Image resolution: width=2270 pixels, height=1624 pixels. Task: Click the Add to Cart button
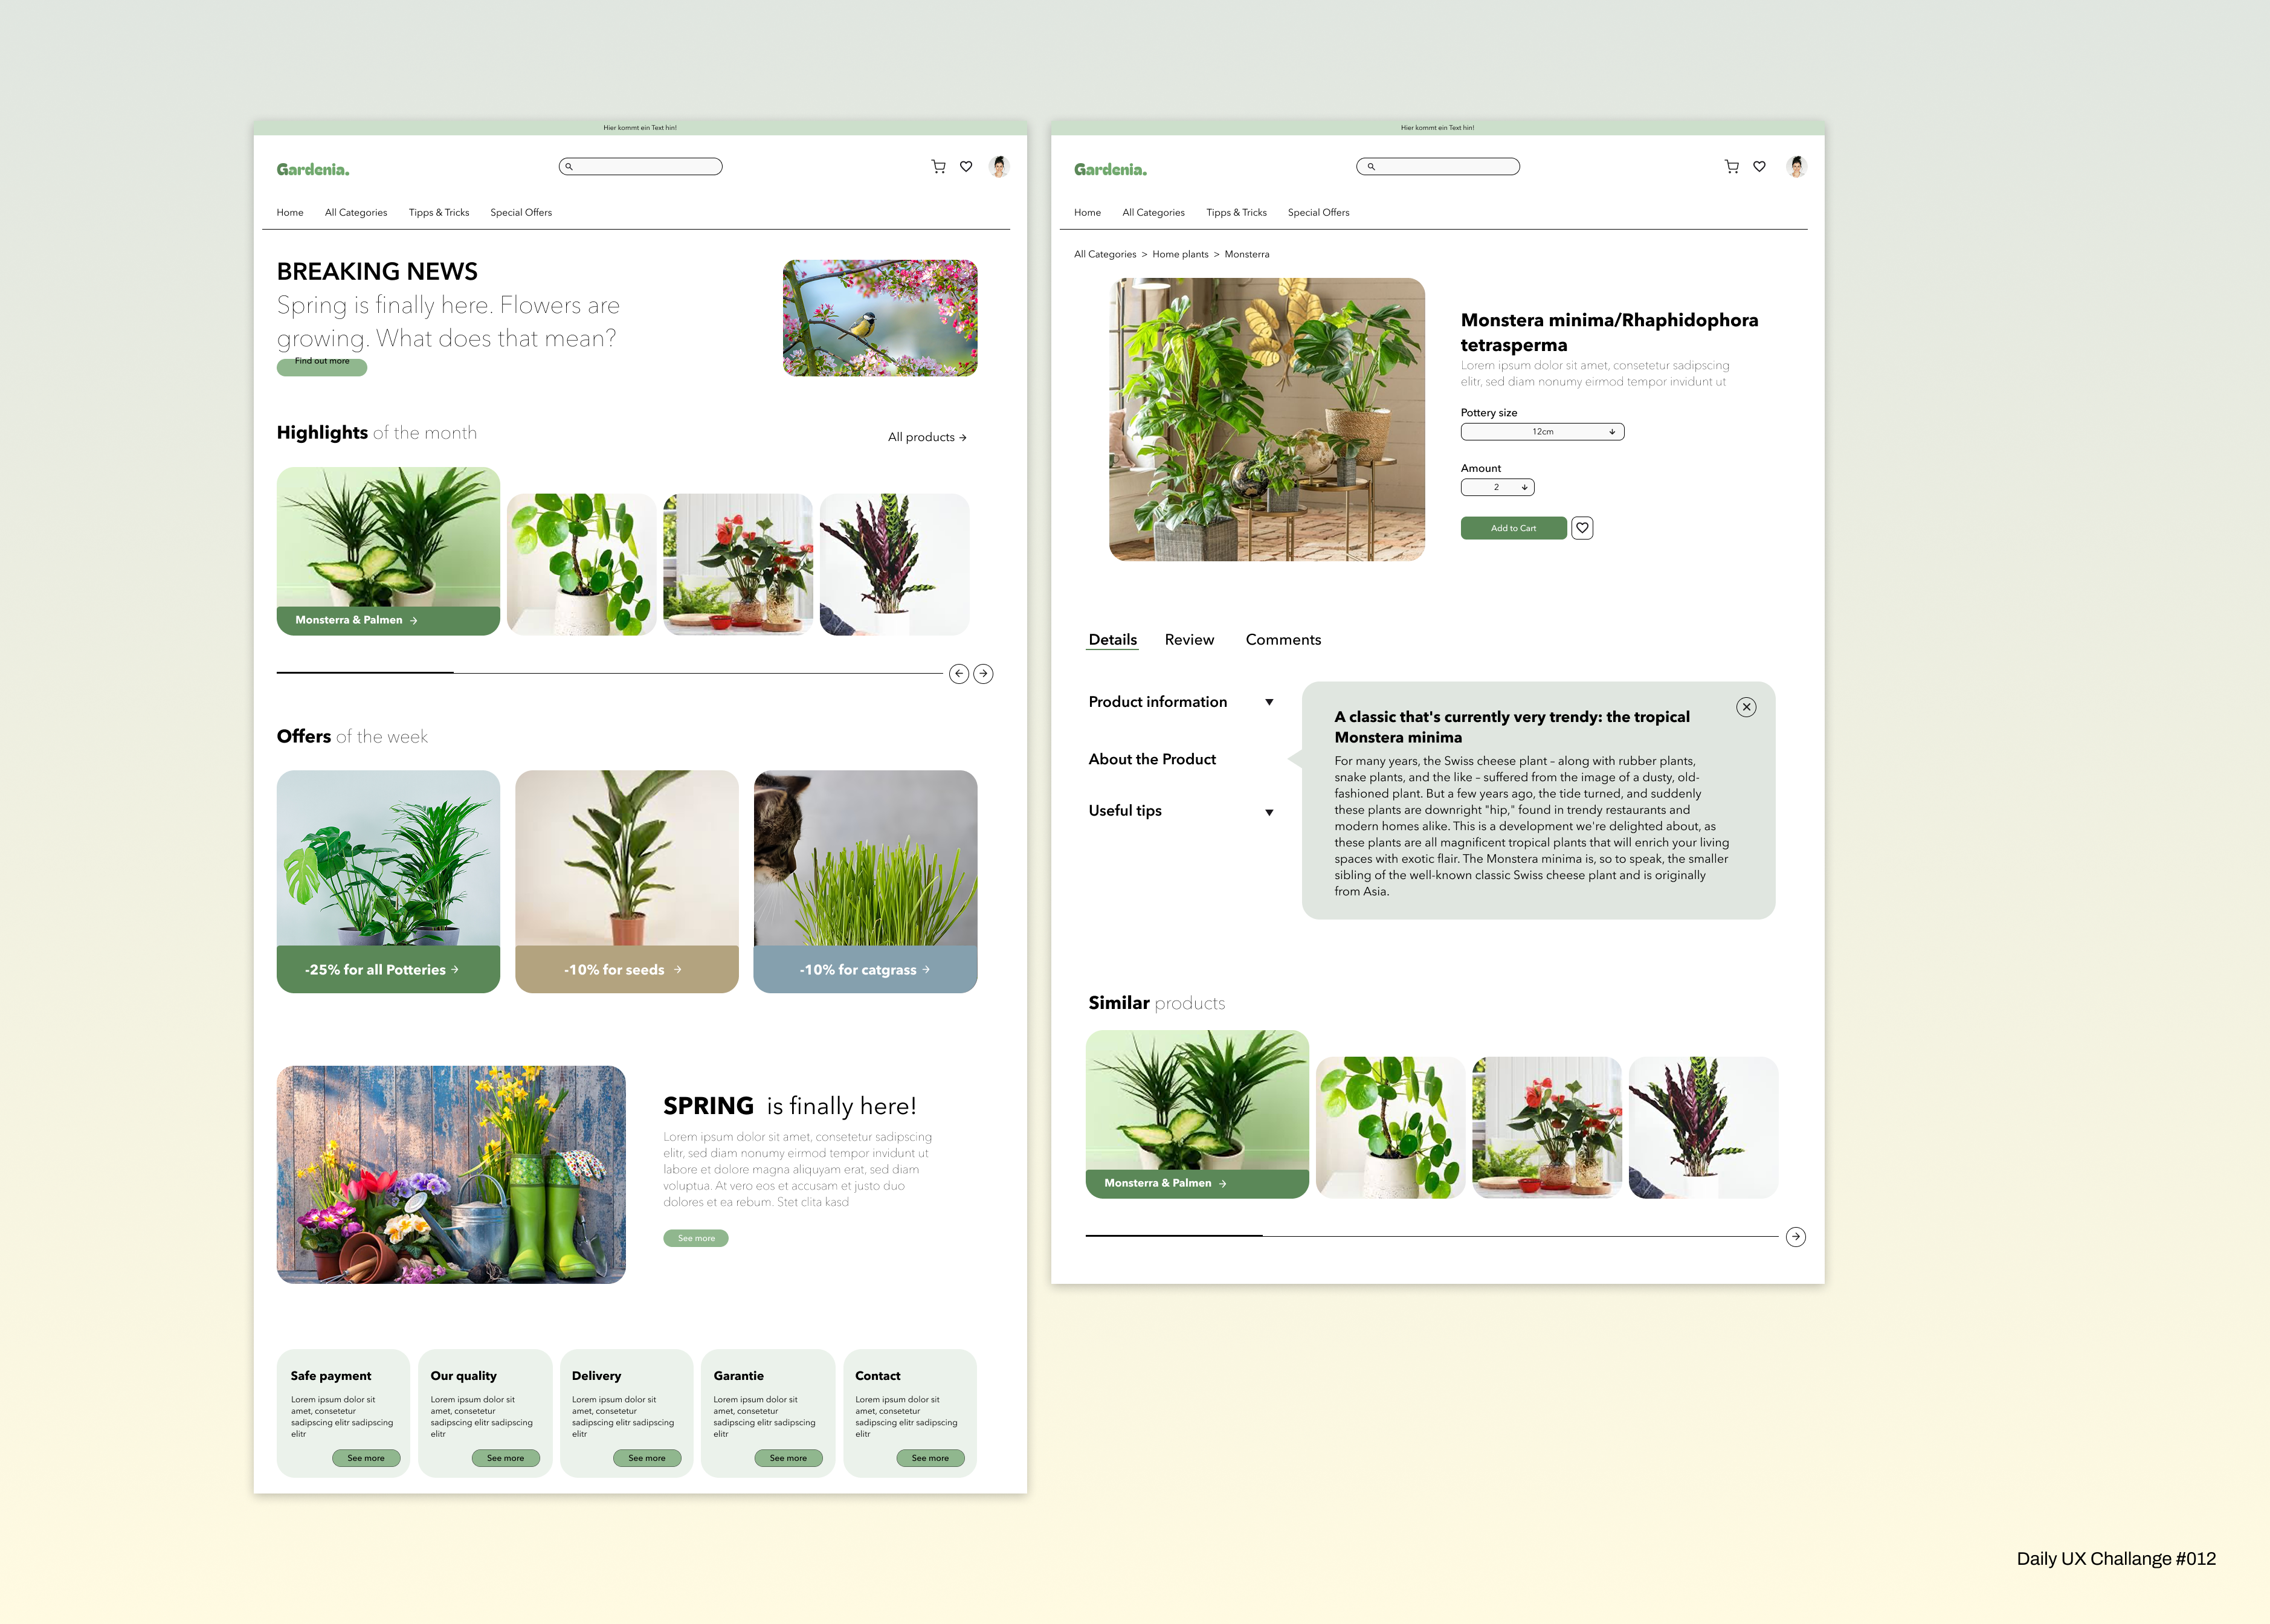coord(1513,528)
